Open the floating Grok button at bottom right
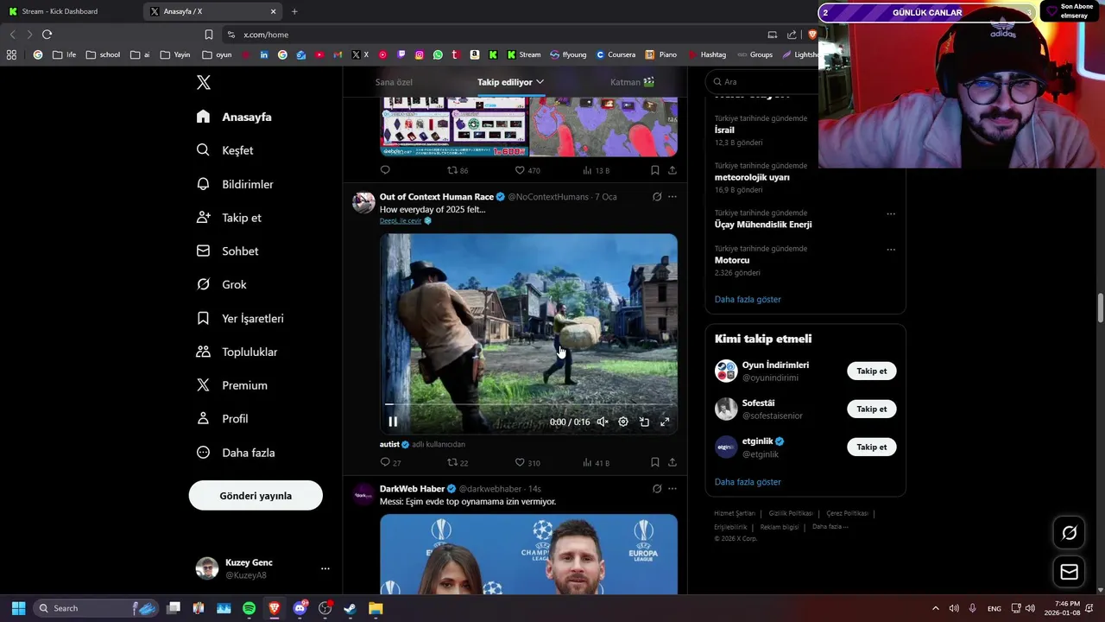 tap(1069, 533)
